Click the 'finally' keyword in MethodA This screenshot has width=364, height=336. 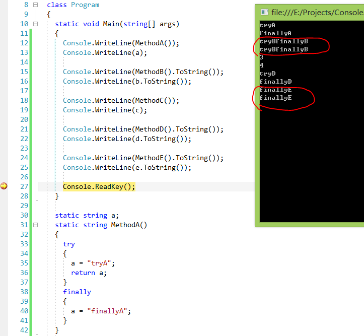77,292
